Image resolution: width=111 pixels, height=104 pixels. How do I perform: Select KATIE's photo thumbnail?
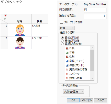[20, 30]
